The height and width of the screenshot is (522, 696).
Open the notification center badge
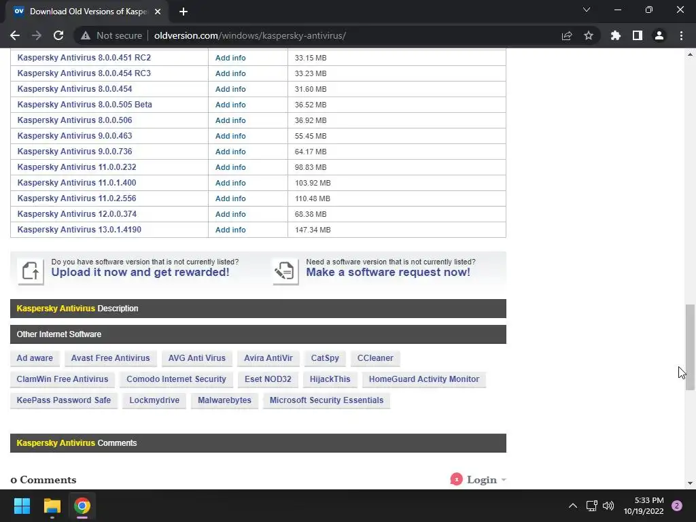pos(677,506)
